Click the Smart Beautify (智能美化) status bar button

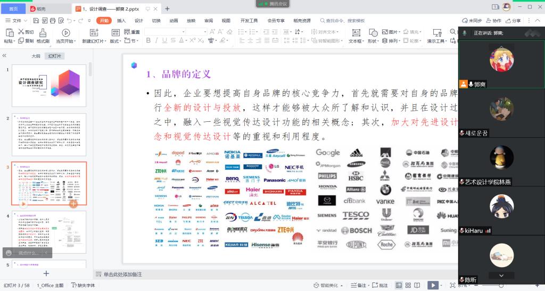click(328, 285)
